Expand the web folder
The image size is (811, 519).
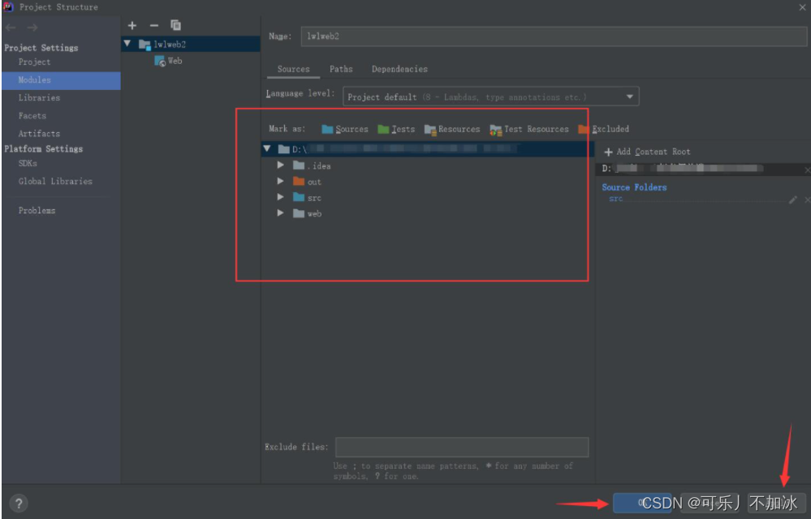[x=280, y=213]
